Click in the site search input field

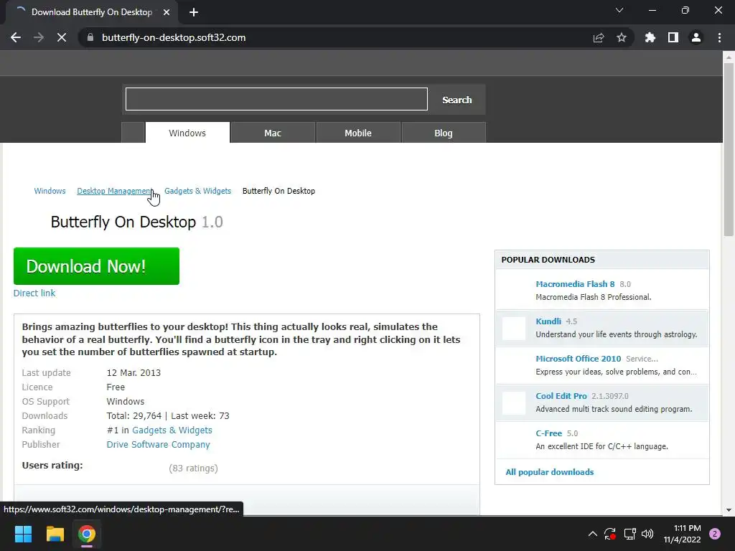click(276, 99)
